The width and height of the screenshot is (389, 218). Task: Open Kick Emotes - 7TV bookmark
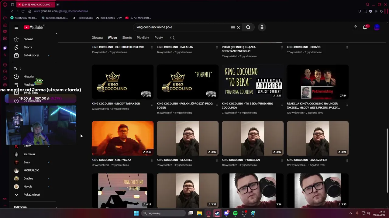coord(109,18)
